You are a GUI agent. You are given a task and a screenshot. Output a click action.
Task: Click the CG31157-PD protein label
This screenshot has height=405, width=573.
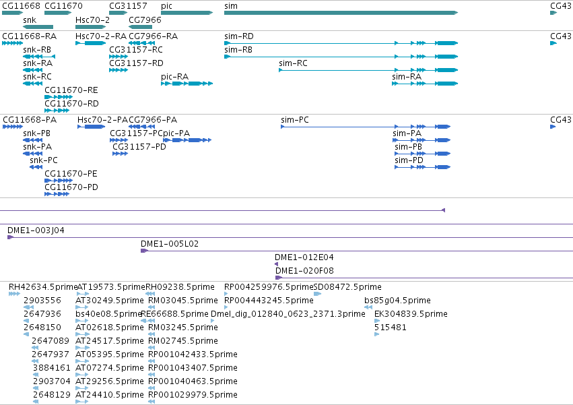coord(139,147)
